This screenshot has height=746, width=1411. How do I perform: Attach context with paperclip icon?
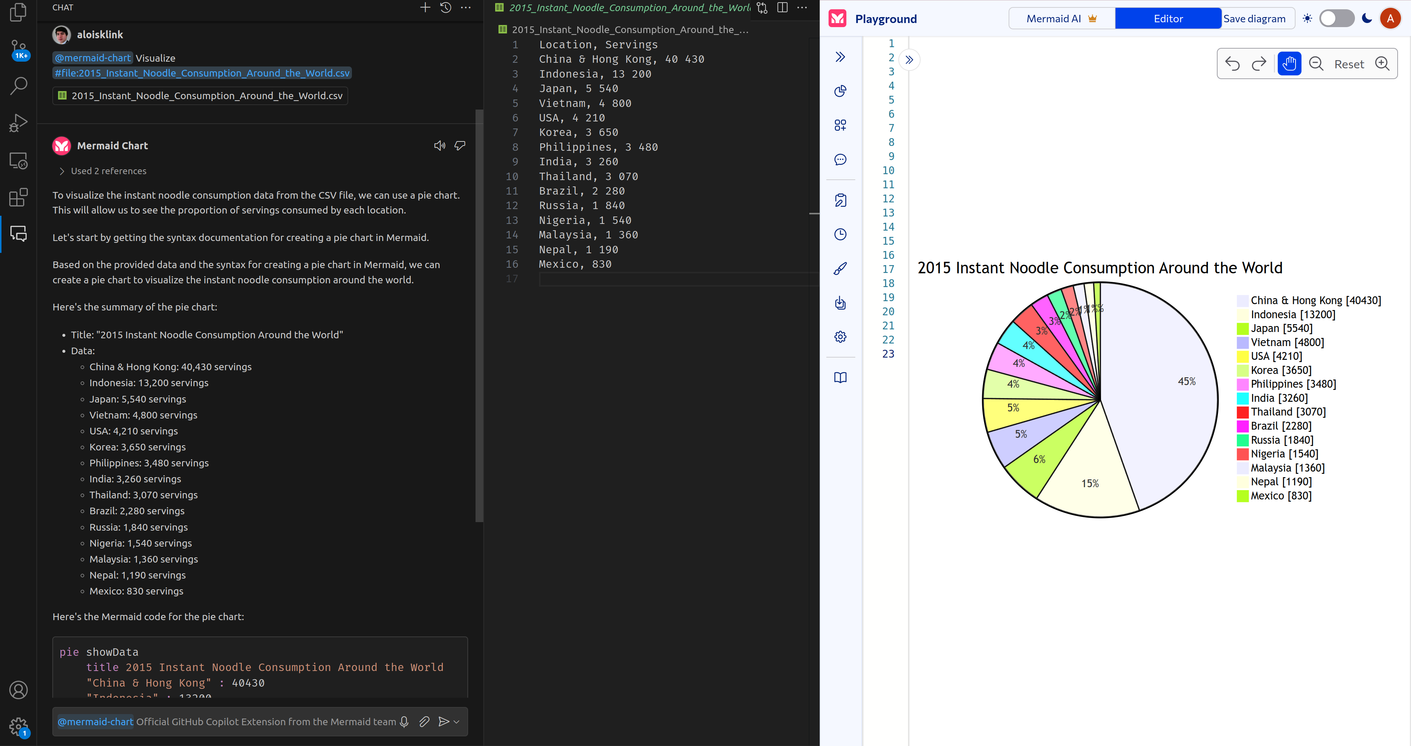(x=424, y=722)
